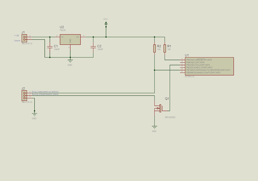258x181 pixels.
Task: Select the ground symbol below MOSFET Q1
Action: coord(154,127)
